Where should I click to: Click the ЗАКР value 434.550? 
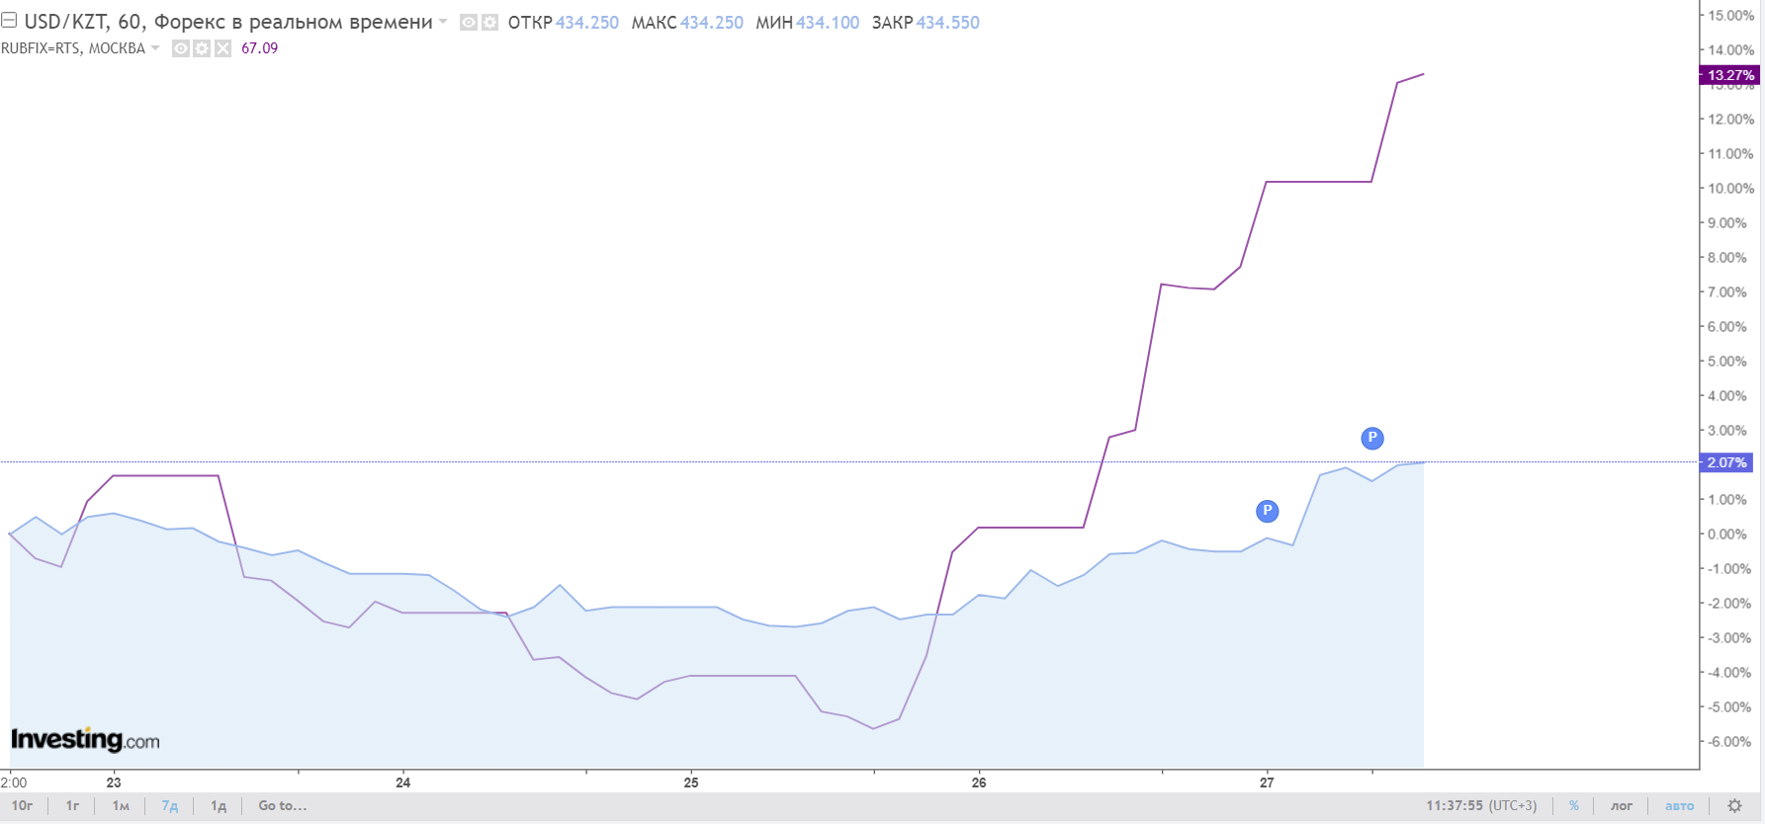[x=947, y=23]
